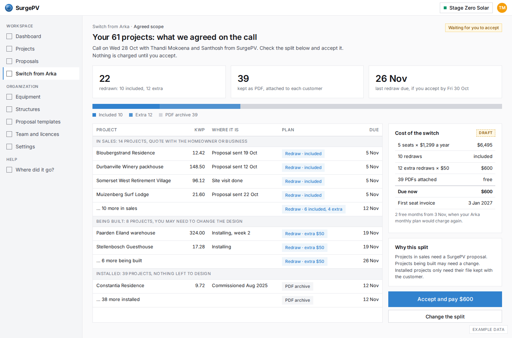Click the 'Waiting for you to accept' status badge

[x=474, y=28]
